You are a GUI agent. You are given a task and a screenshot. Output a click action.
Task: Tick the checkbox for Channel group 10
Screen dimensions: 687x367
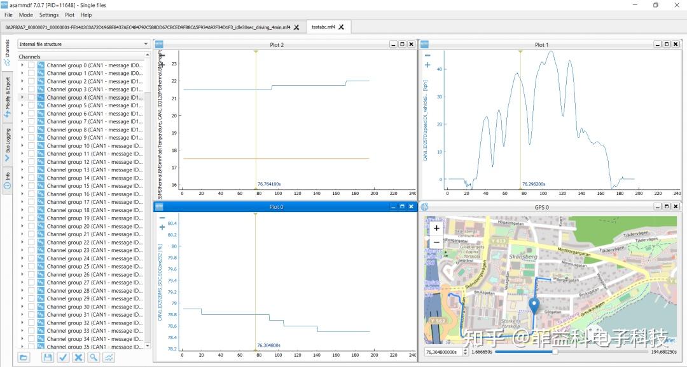pyautogui.click(x=31, y=146)
